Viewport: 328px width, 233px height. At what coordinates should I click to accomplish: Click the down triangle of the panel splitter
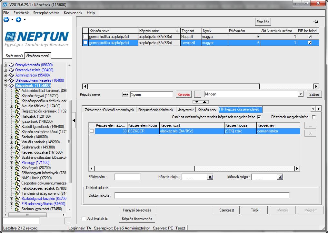197,102
